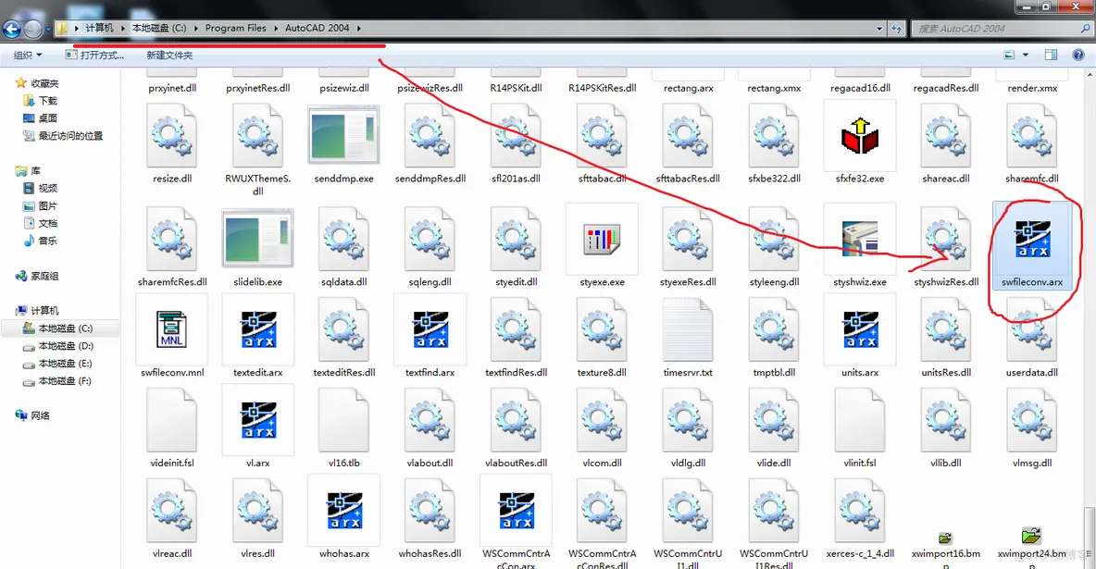The image size is (1096, 569).
Task: Select the tmptbl.dll file icon
Action: coord(774,329)
